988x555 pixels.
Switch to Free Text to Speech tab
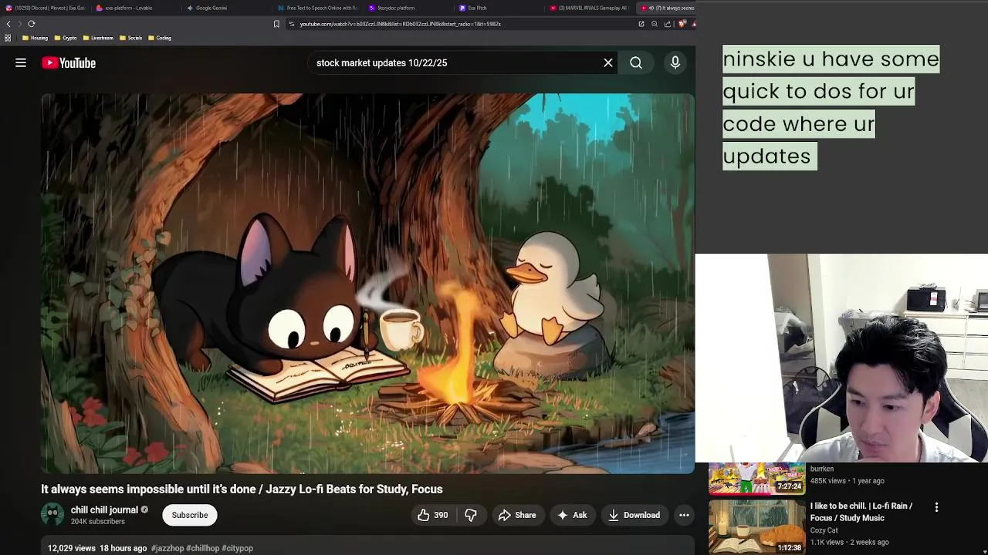318,8
